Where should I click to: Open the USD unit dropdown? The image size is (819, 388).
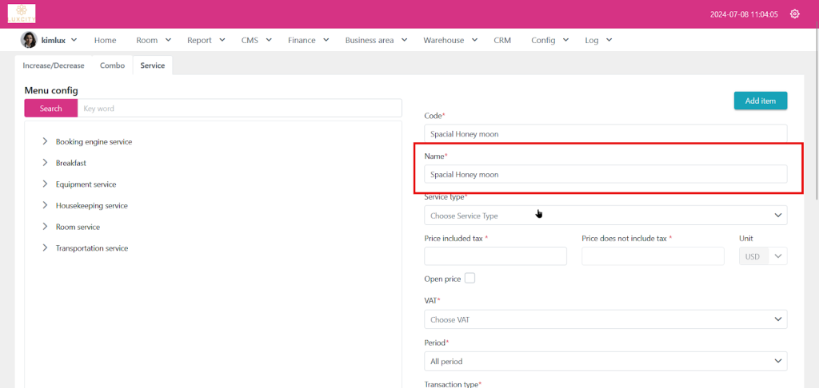click(x=763, y=256)
